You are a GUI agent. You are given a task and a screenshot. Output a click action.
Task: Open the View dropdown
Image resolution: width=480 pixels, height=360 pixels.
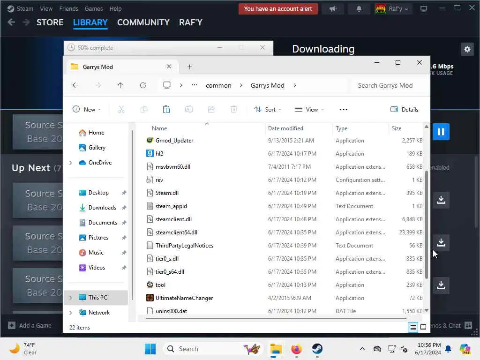[309, 109]
